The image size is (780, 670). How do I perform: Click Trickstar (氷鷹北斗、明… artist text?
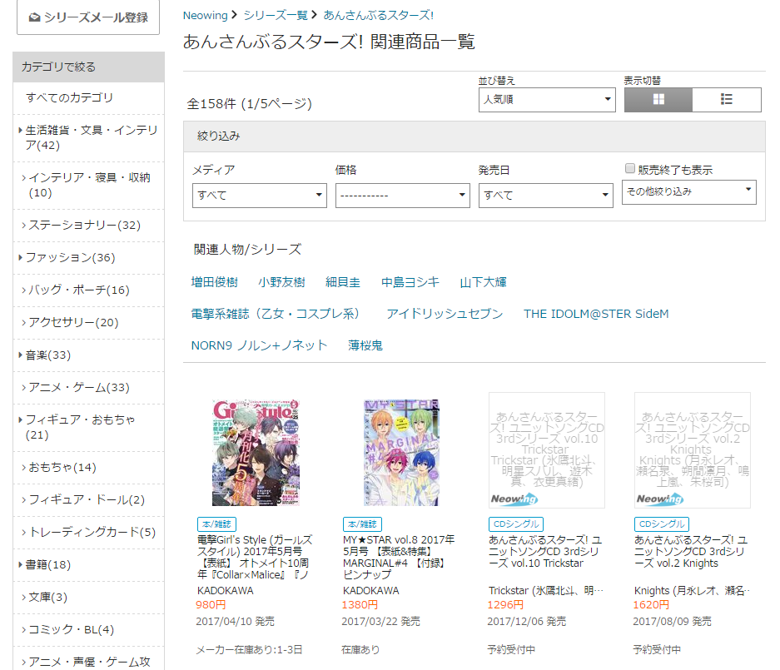546,591
